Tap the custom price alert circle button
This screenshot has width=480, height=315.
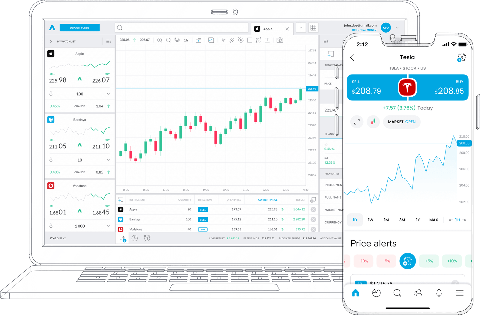408,261
